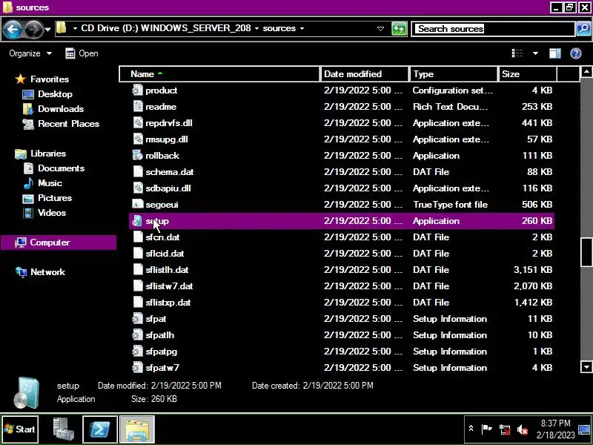Open the Help button
The image size is (593, 445).
coord(576,53)
